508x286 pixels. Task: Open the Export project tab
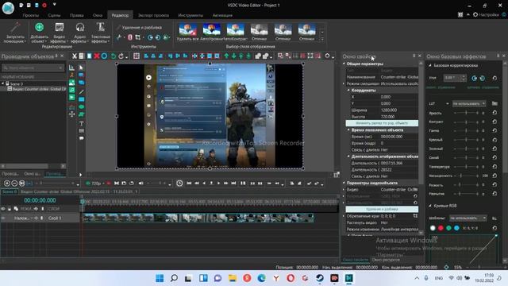pos(153,15)
